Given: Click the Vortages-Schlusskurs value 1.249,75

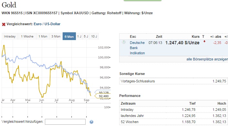Looking at the screenshot, I should tap(219, 81).
